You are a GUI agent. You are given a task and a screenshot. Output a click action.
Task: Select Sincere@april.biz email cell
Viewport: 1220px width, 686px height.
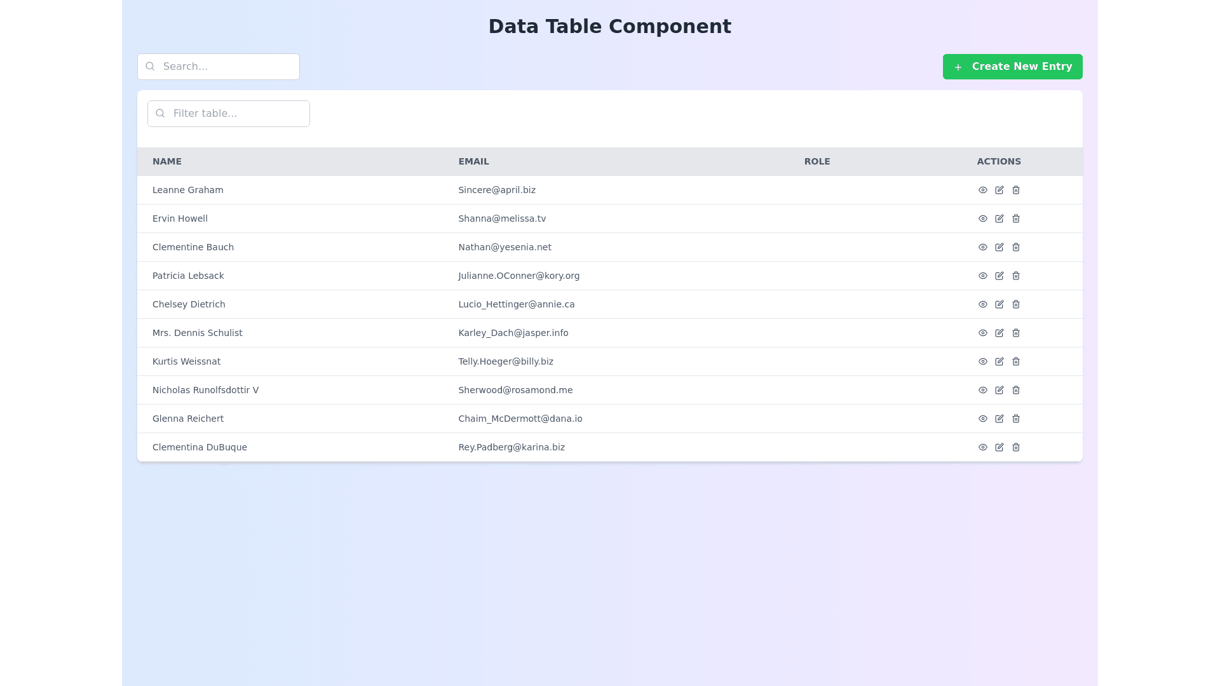[496, 190]
